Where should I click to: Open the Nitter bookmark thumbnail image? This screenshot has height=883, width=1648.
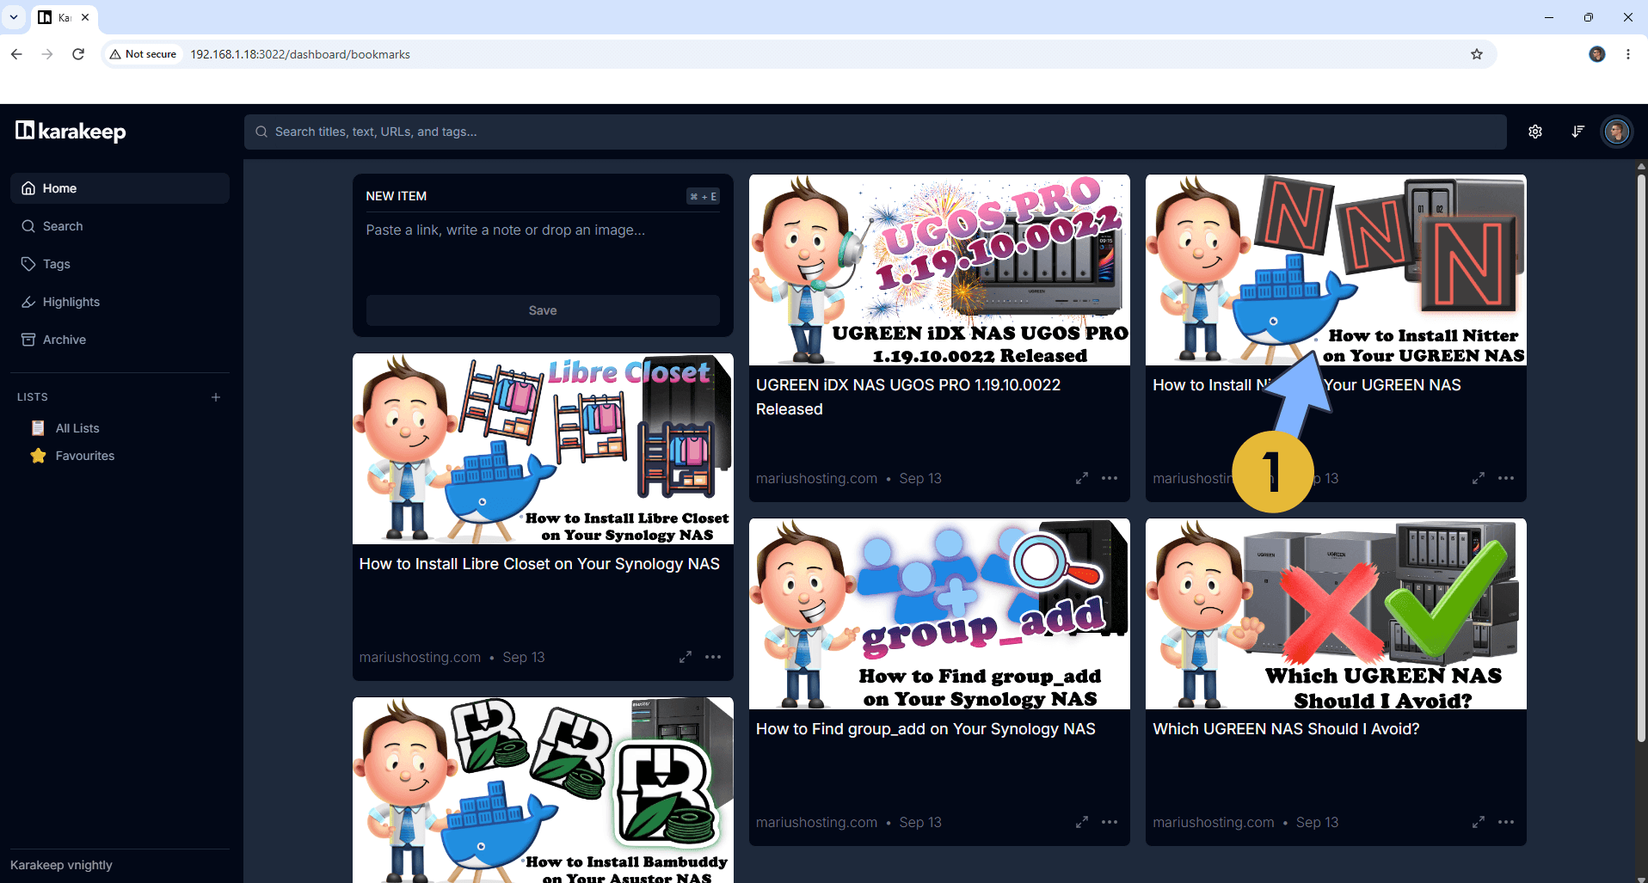tap(1336, 270)
